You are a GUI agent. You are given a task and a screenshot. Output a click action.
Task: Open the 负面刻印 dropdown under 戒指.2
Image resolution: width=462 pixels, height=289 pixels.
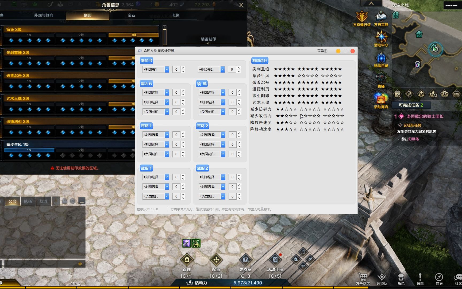pyautogui.click(x=223, y=196)
